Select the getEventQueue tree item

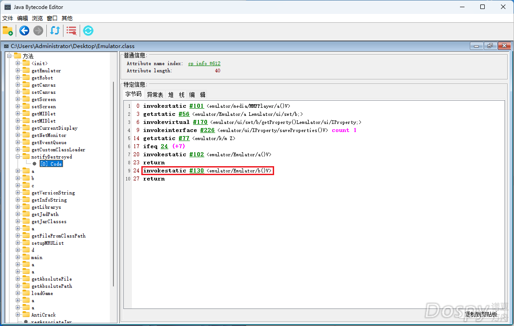click(49, 142)
